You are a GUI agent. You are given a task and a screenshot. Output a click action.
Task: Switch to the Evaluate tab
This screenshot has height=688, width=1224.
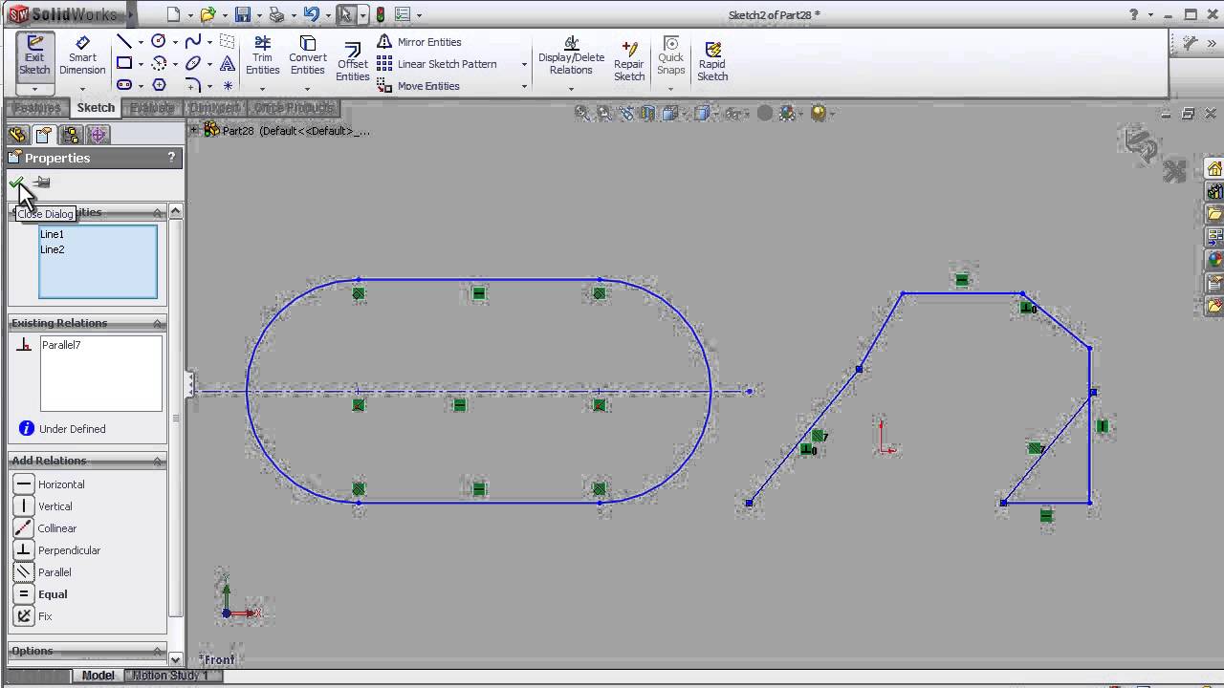pyautogui.click(x=152, y=108)
